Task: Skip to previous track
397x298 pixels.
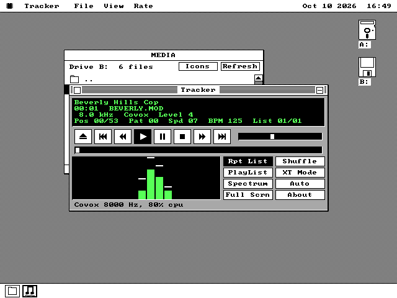Action: tap(103, 137)
